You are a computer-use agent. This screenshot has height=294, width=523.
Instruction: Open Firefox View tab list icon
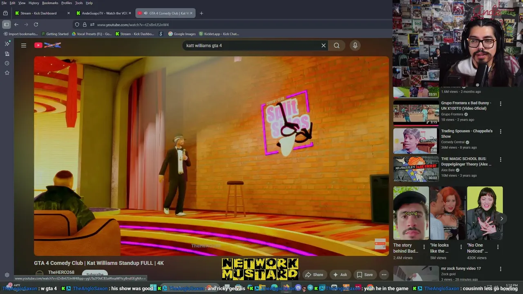coord(5,13)
